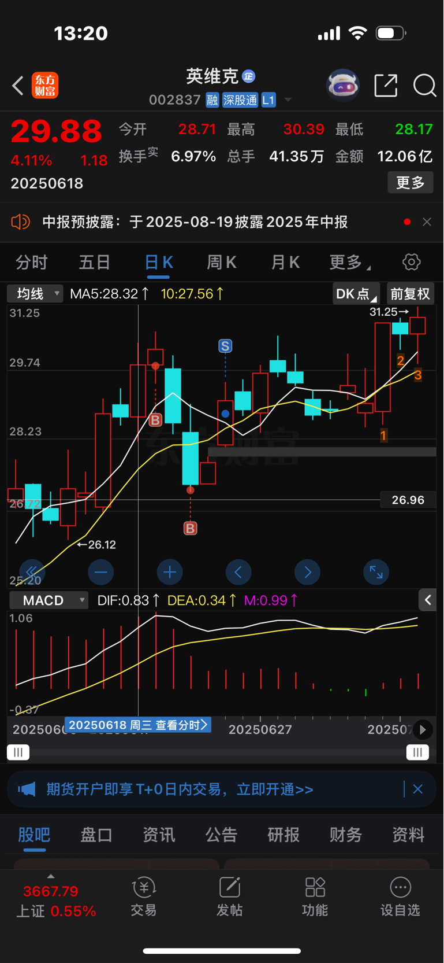The height and width of the screenshot is (963, 444).
Task: Expand the chart to fullscreen
Action: pyautogui.click(x=376, y=572)
